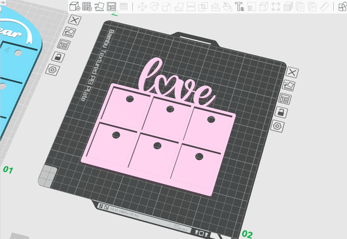Screen dimensions: 347x239
Task: Auto orient objects on plate 01
Action: (69, 32)
